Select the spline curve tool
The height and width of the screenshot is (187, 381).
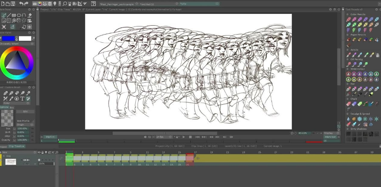point(24,15)
